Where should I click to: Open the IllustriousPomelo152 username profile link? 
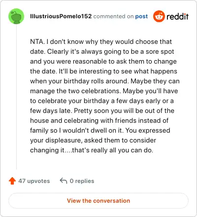[61, 16]
